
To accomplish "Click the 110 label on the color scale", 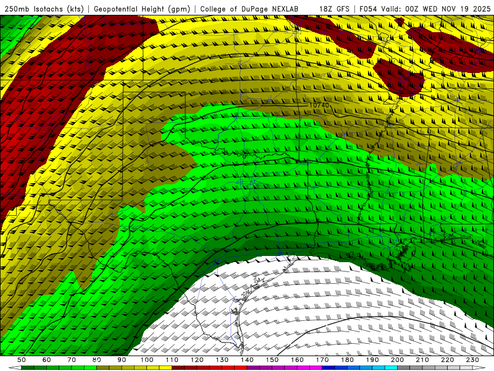I will pos(172,360).
